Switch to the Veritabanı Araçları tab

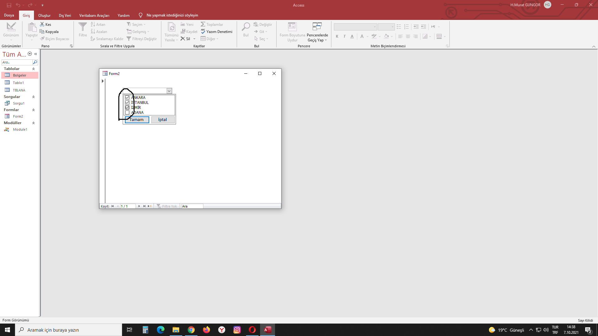[94, 15]
